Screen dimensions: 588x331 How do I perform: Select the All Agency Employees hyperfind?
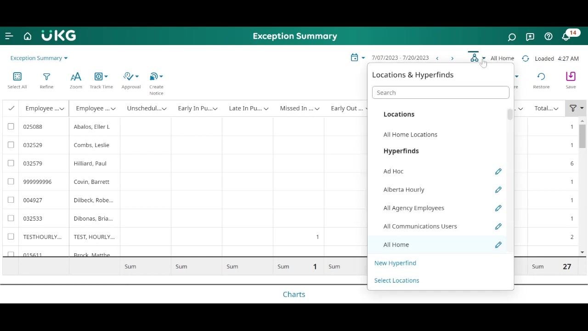(414, 208)
